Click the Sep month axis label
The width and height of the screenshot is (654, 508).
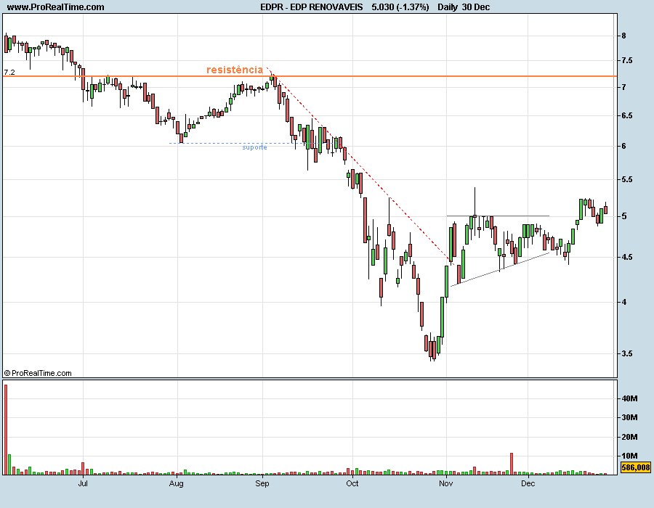pos(262,483)
